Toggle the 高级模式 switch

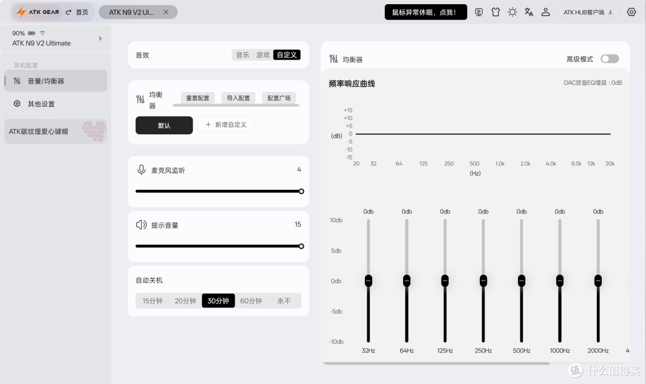tap(610, 59)
